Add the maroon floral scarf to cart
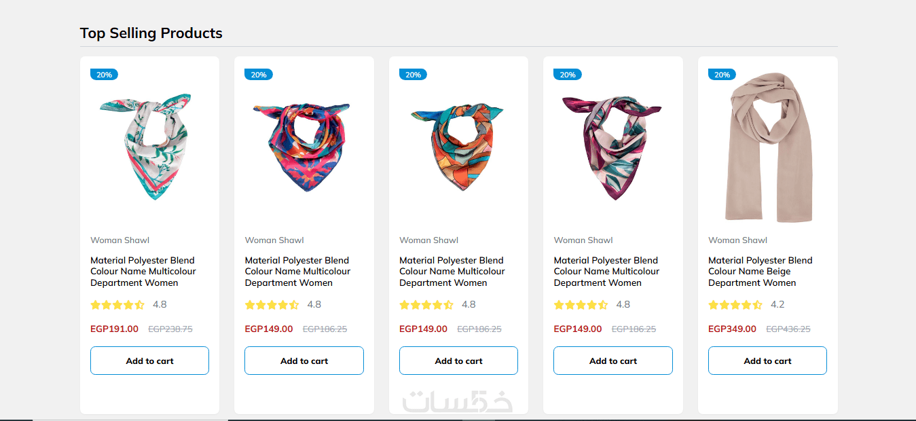The height and width of the screenshot is (421, 916). click(612, 361)
